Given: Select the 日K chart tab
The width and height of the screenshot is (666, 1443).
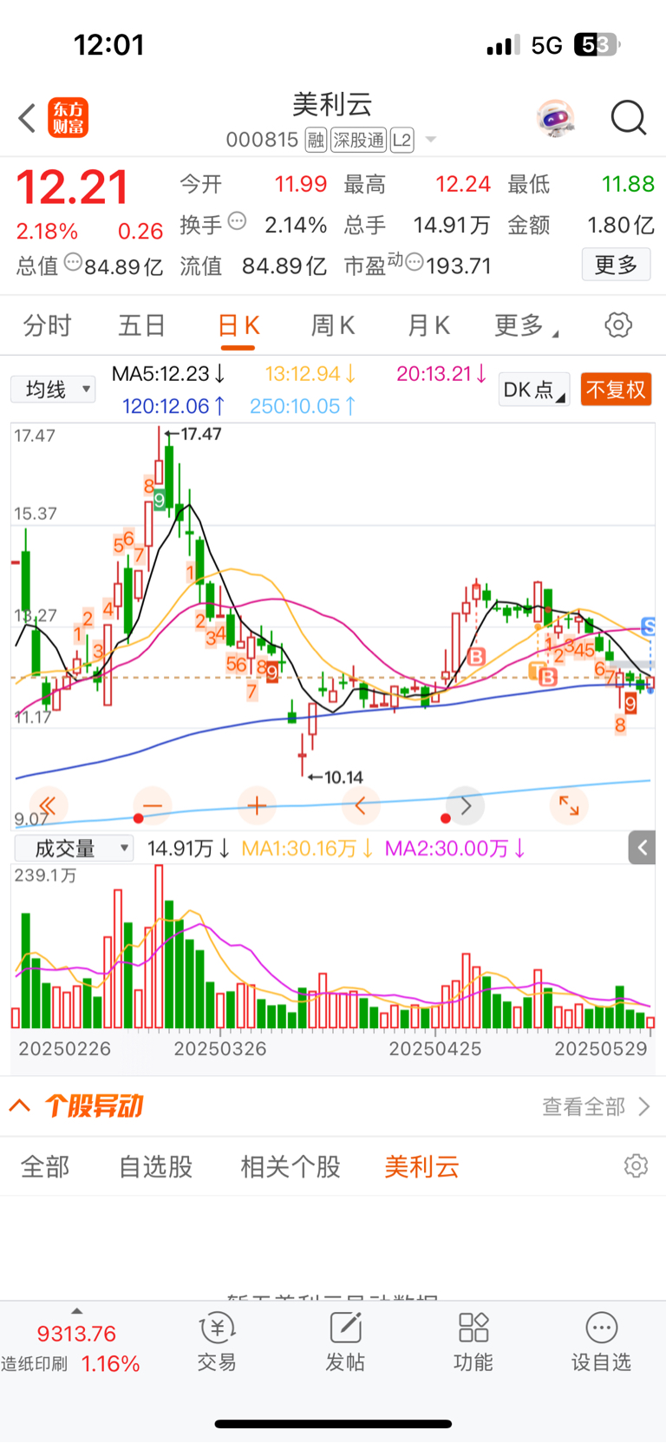Looking at the screenshot, I should (x=238, y=325).
